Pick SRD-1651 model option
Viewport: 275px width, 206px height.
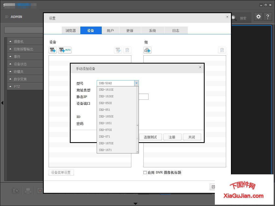point(117,123)
